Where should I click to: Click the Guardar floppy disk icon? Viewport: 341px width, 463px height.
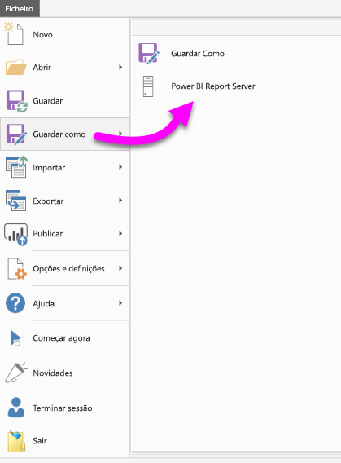[x=16, y=101]
